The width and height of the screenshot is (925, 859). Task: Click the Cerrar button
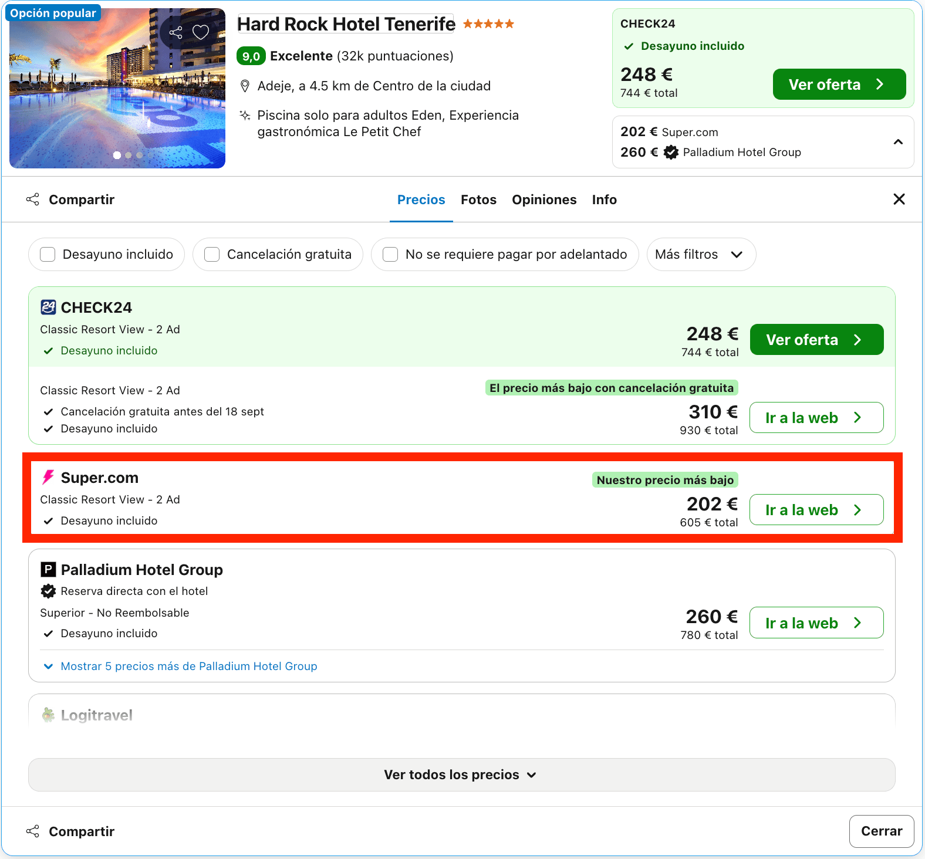(x=882, y=831)
